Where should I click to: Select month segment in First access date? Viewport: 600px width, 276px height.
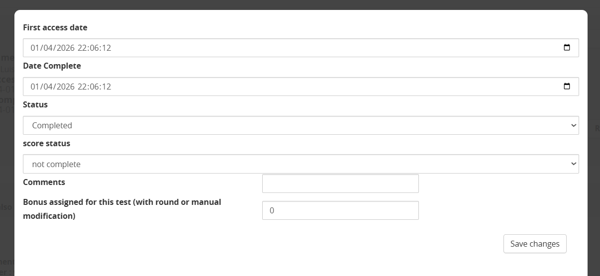tap(47, 48)
